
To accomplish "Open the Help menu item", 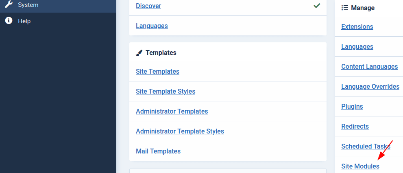I will 24,21.
